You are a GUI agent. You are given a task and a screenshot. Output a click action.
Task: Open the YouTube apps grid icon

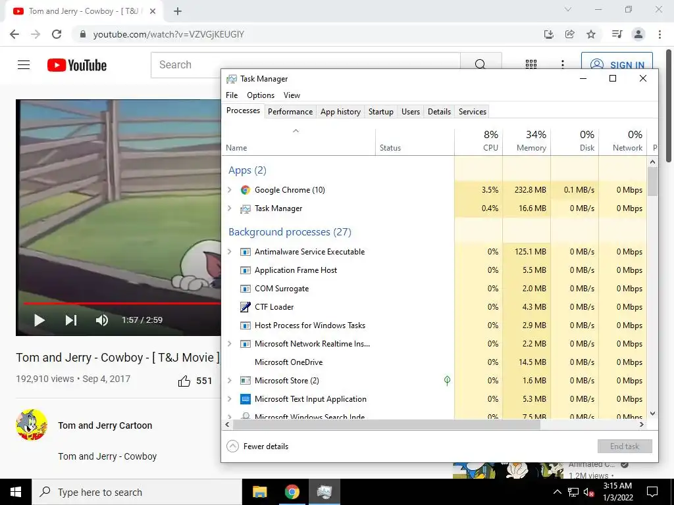tap(531, 64)
